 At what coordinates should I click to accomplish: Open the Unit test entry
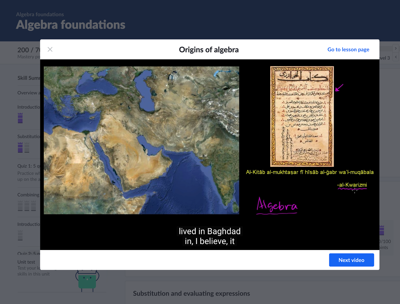pos(26,262)
